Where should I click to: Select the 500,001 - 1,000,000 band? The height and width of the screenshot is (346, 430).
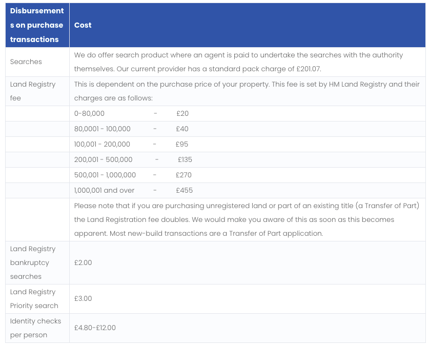(105, 175)
